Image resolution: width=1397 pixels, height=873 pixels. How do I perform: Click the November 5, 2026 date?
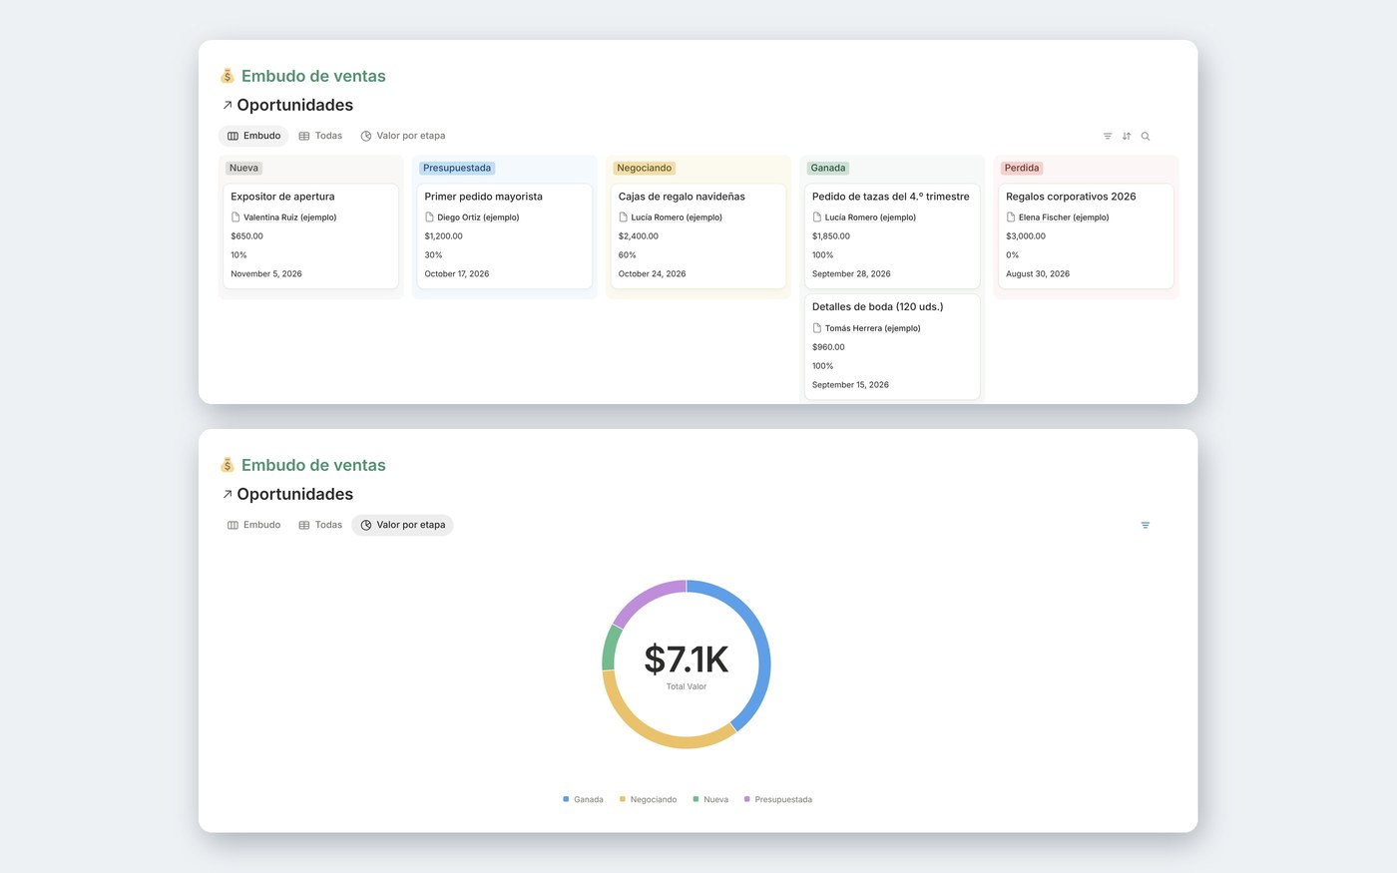pyautogui.click(x=266, y=273)
